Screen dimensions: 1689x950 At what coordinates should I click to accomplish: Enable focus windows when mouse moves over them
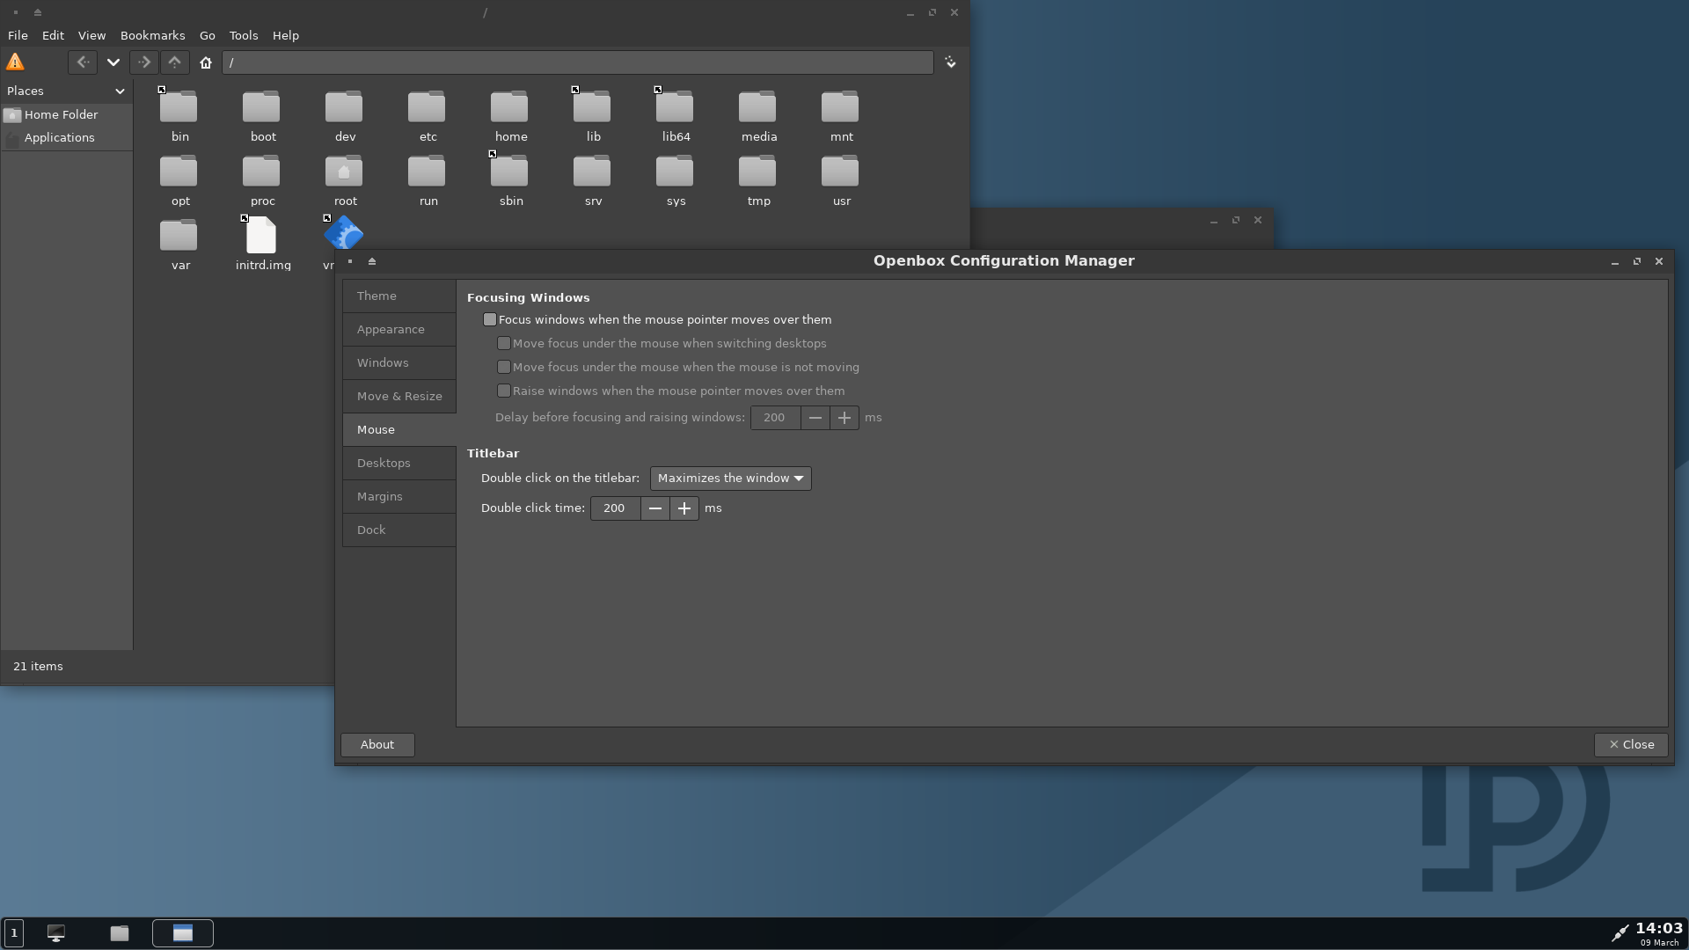click(x=490, y=320)
